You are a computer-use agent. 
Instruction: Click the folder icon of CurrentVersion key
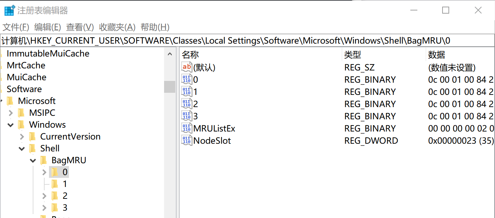33,136
